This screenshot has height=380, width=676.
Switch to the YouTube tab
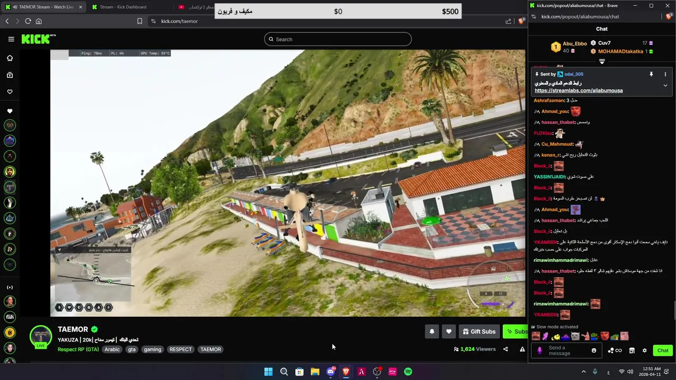(195, 7)
